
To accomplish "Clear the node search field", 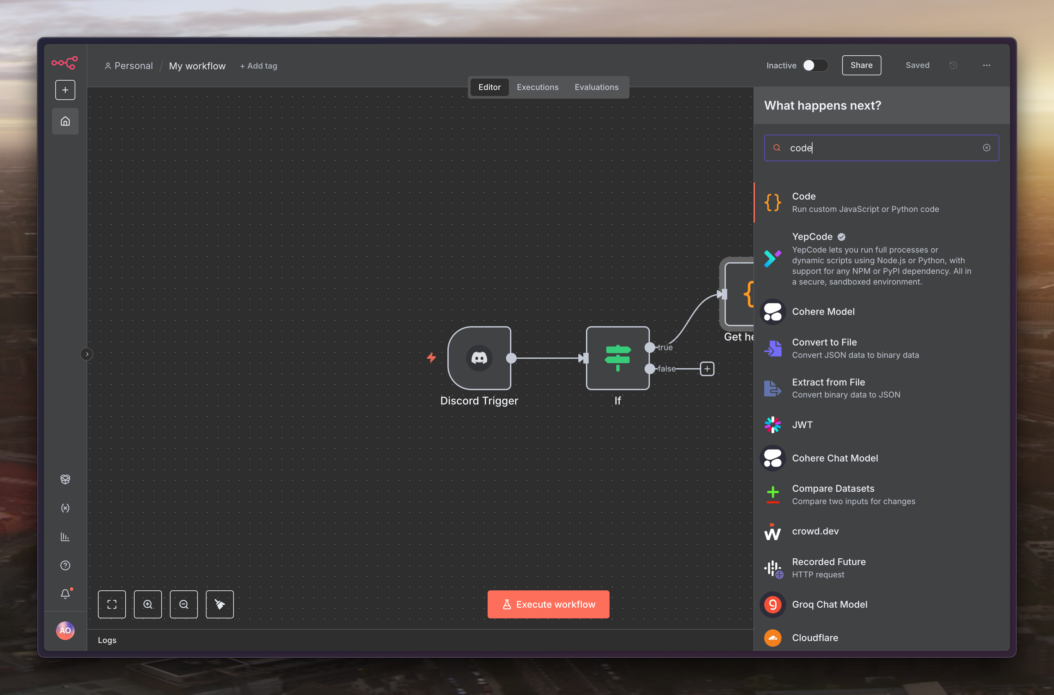I will (986, 148).
